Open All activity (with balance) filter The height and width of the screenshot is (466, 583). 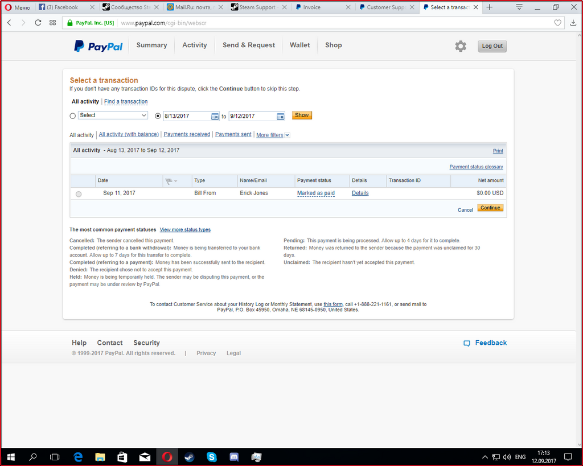click(x=129, y=134)
